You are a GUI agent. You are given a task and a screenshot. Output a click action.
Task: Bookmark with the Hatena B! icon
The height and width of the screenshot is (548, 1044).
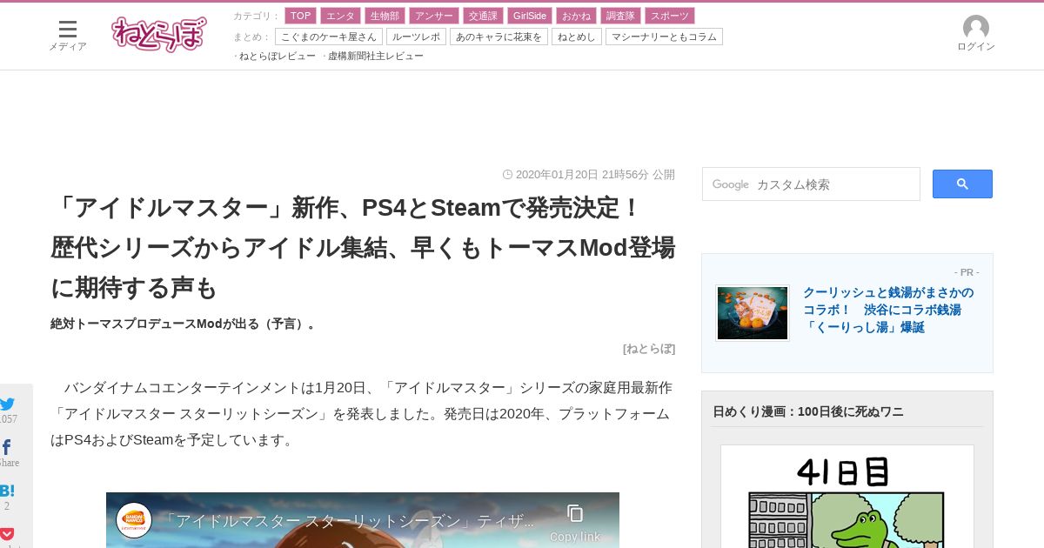7,491
